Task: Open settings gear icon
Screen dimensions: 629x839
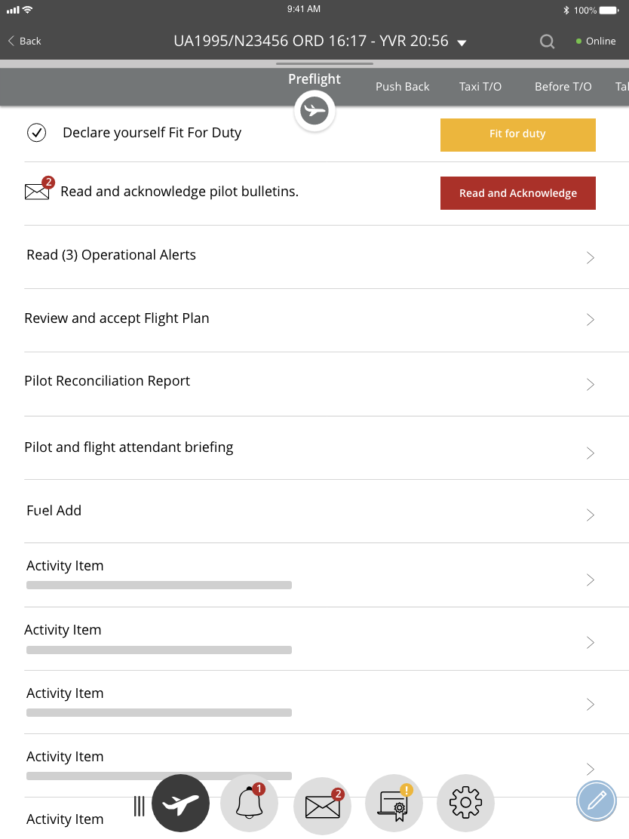Action: (x=465, y=804)
